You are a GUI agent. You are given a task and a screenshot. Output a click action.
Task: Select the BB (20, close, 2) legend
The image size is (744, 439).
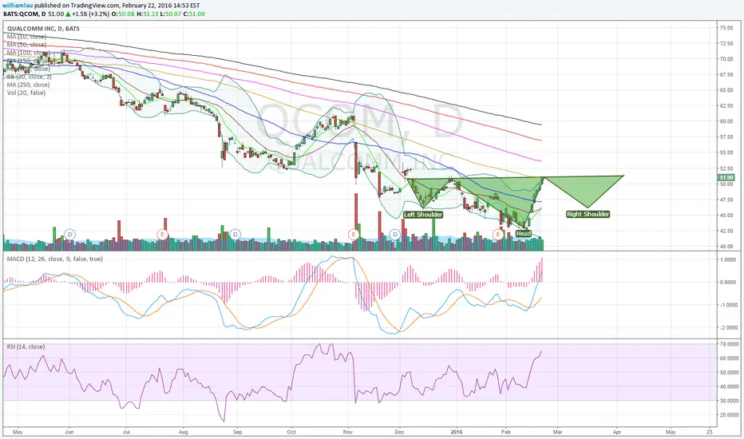tap(30, 77)
